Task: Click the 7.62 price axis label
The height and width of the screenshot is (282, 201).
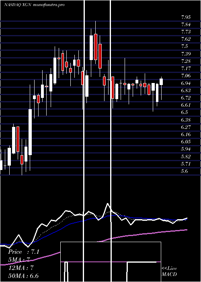Action: coord(186,39)
